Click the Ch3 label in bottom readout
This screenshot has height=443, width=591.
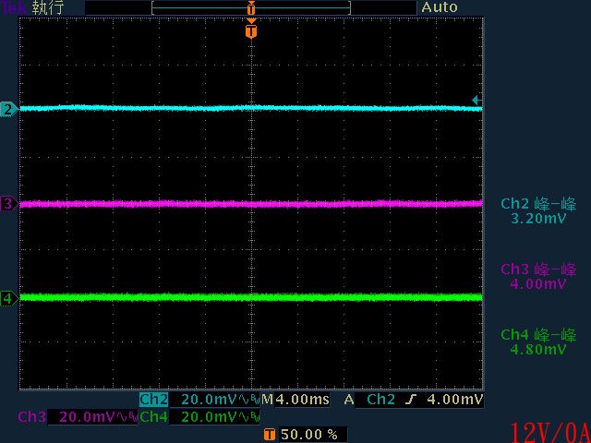click(30, 417)
